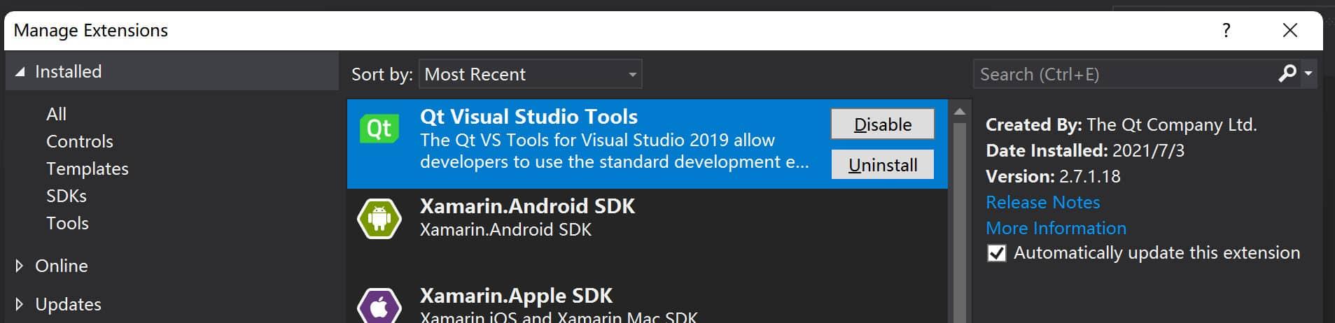This screenshot has height=323, width=1335.
Task: Open the search options dropdown arrow
Action: tap(1308, 73)
